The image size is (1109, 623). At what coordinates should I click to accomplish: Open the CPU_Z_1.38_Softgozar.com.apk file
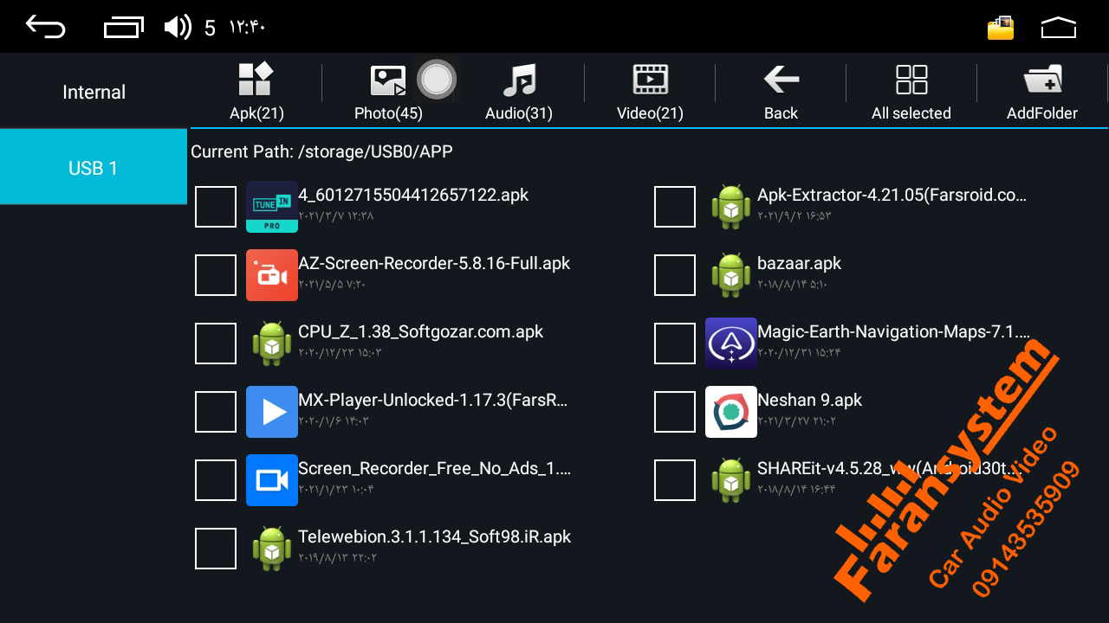420,332
